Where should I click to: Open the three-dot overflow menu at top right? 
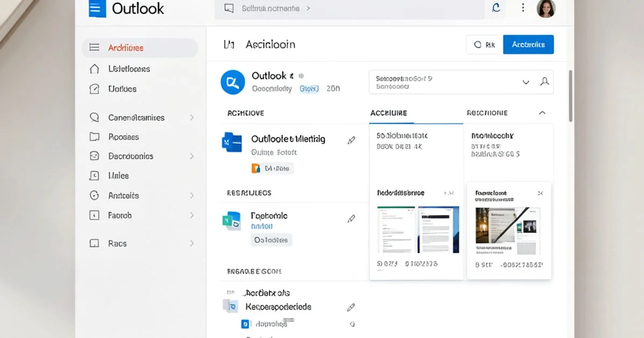click(x=523, y=8)
